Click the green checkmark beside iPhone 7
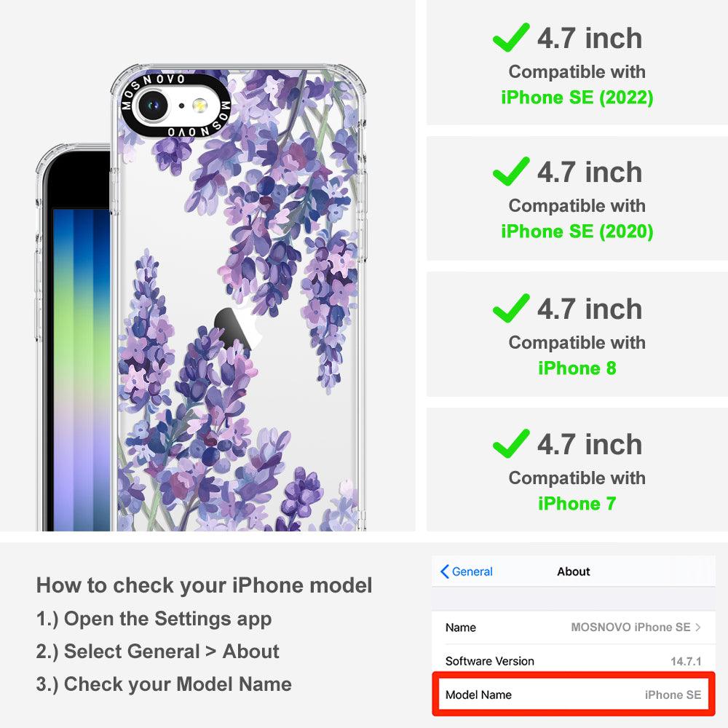Image resolution: width=728 pixels, height=728 pixels. click(x=511, y=444)
